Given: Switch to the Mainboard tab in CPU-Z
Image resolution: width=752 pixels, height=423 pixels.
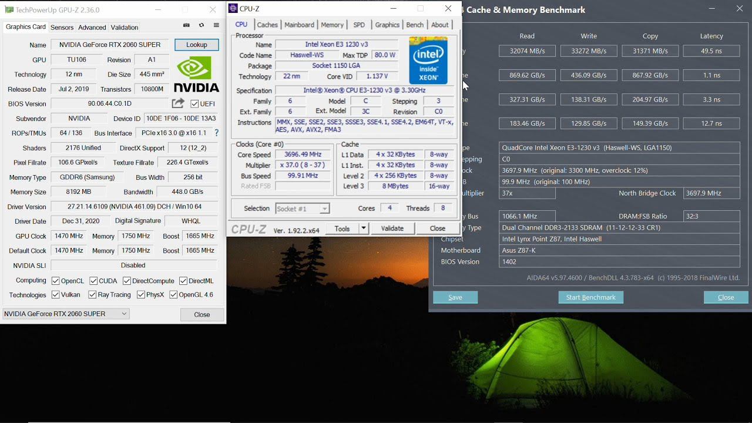Looking at the screenshot, I should pyautogui.click(x=300, y=25).
